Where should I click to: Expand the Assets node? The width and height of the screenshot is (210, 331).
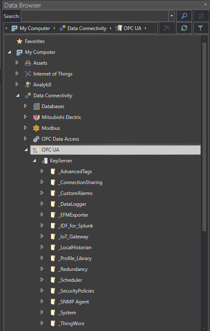17,63
